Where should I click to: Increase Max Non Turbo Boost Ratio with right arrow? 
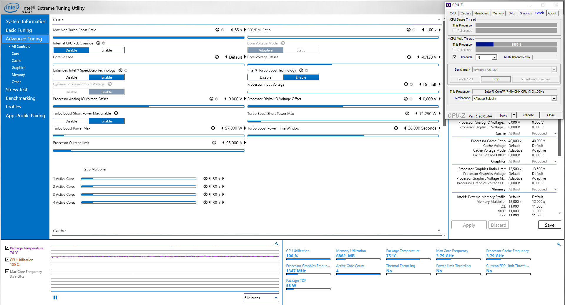click(x=245, y=30)
